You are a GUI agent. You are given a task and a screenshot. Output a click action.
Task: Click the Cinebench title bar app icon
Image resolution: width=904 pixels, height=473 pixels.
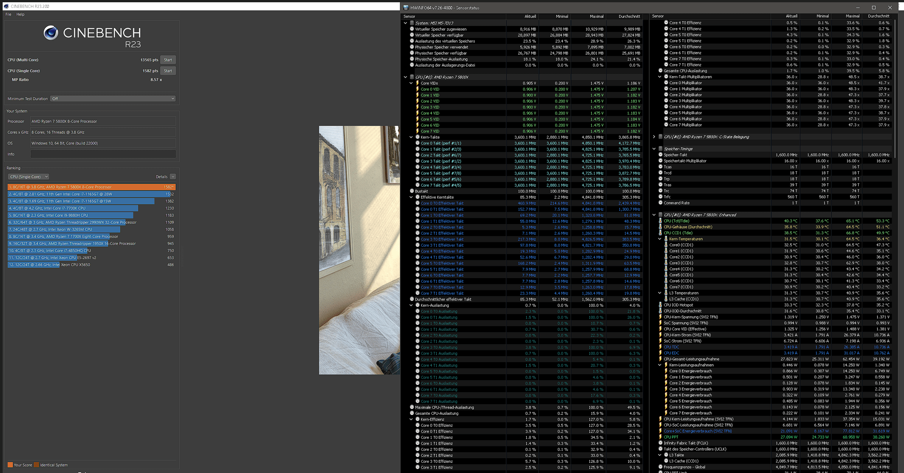6,6
